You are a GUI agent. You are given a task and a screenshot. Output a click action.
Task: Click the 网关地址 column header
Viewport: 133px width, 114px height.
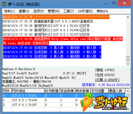pos(28,91)
